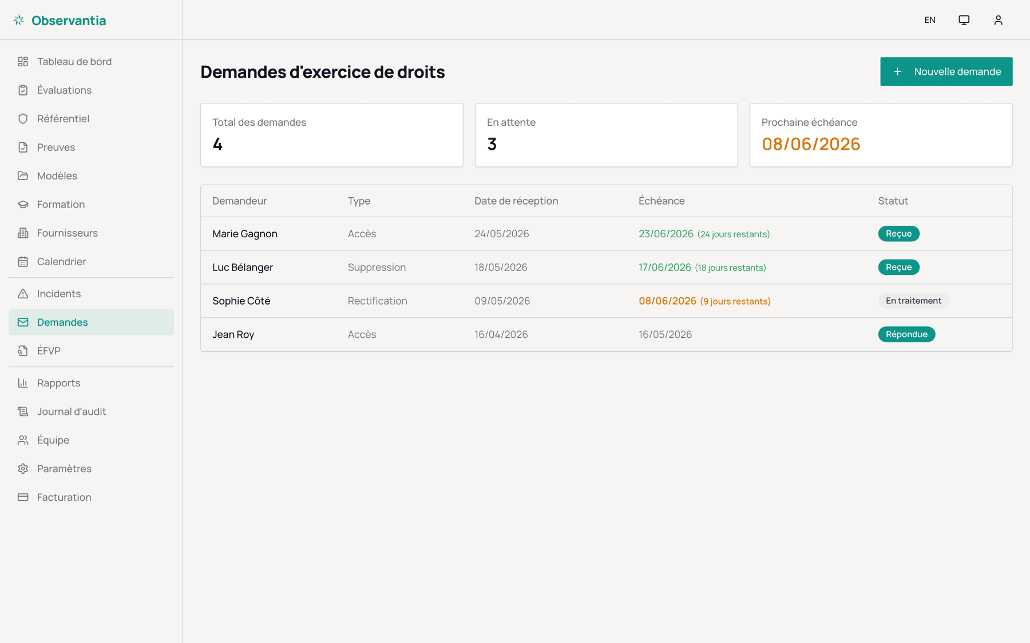This screenshot has height=643, width=1030.
Task: Click the Demandeur column header
Action: 240,201
